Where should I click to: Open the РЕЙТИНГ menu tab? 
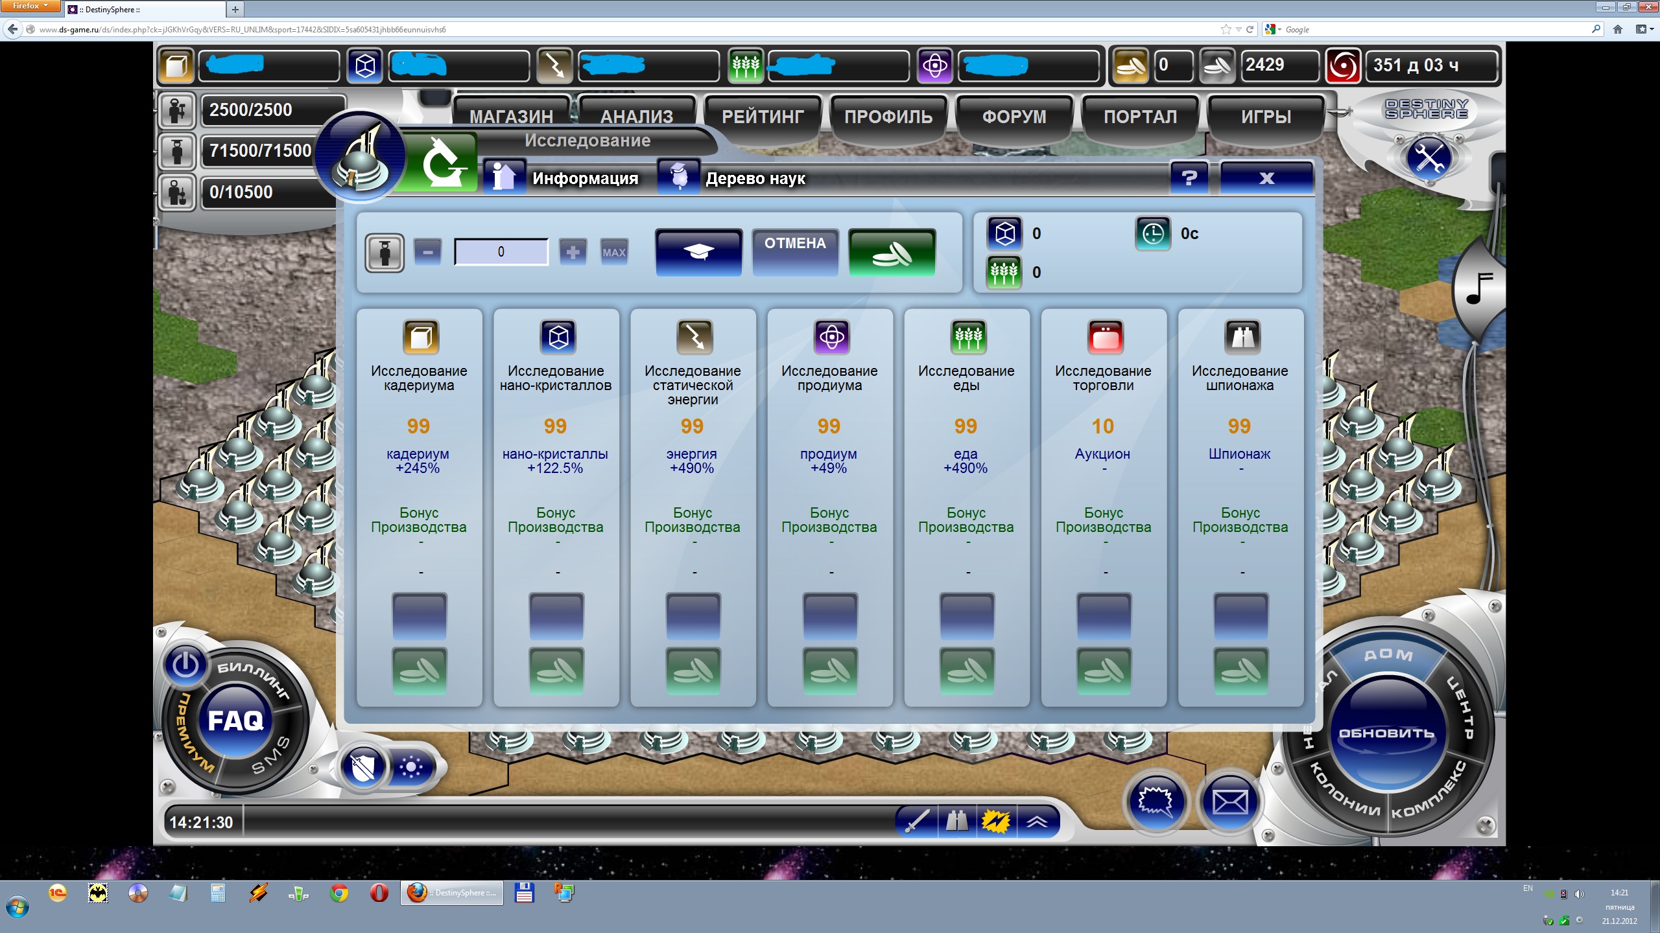(x=763, y=117)
